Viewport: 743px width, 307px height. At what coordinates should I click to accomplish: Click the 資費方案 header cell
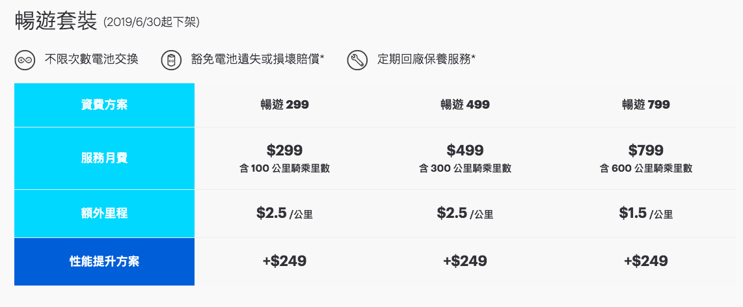[104, 105]
